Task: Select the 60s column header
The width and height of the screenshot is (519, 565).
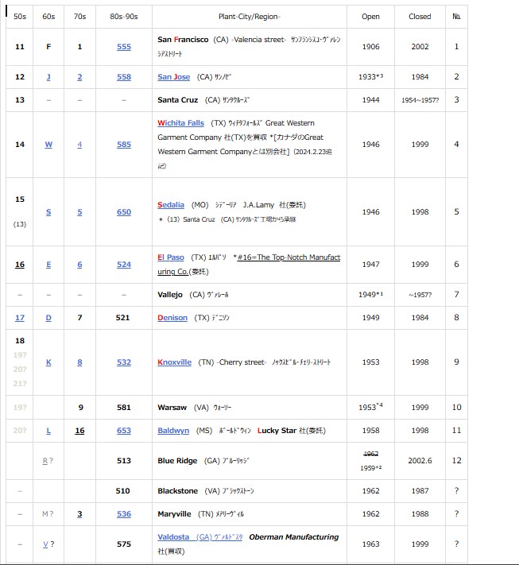Action: point(48,17)
